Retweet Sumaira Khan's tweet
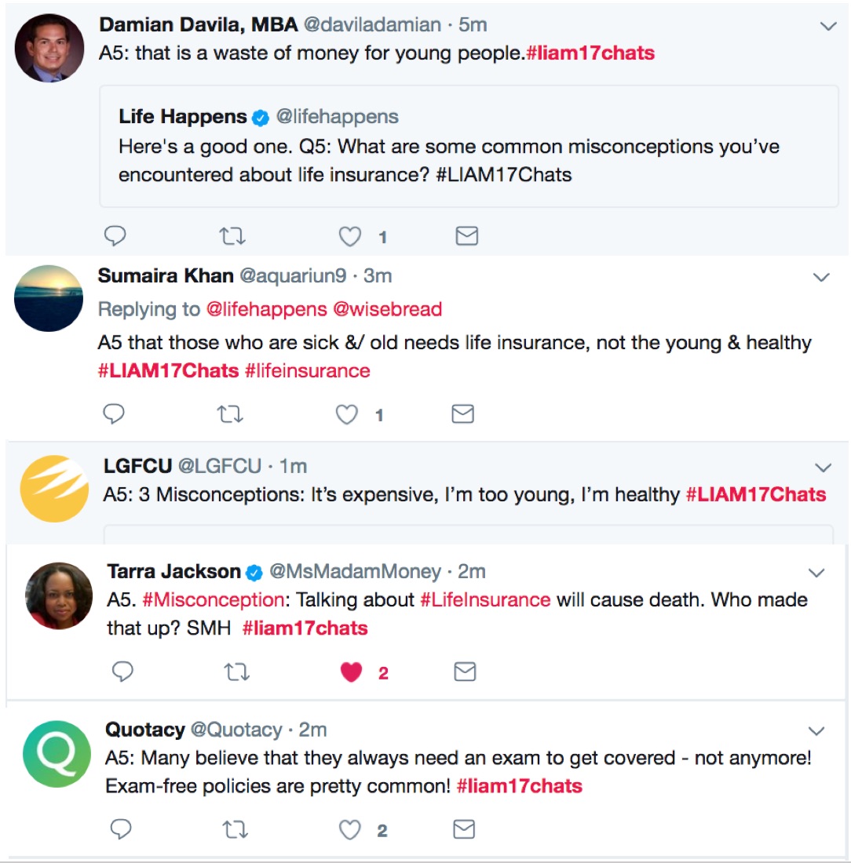The width and height of the screenshot is (851, 863). (229, 414)
